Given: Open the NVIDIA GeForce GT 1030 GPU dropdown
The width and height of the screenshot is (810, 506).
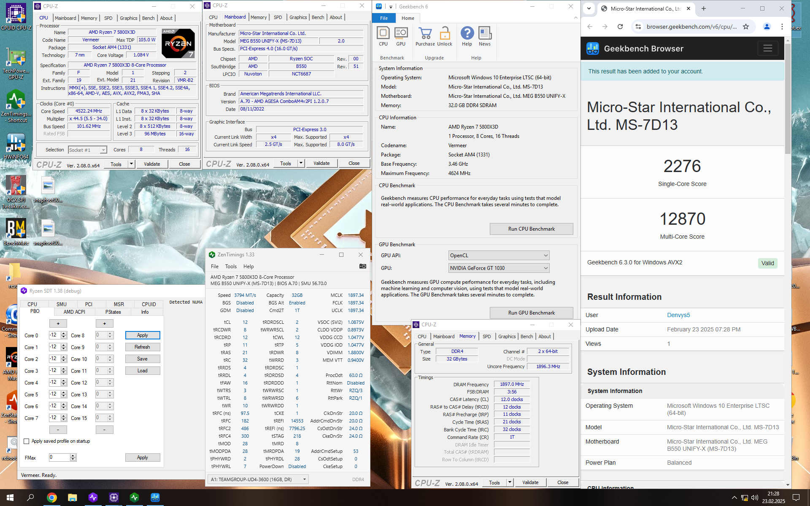Looking at the screenshot, I should tap(499, 268).
